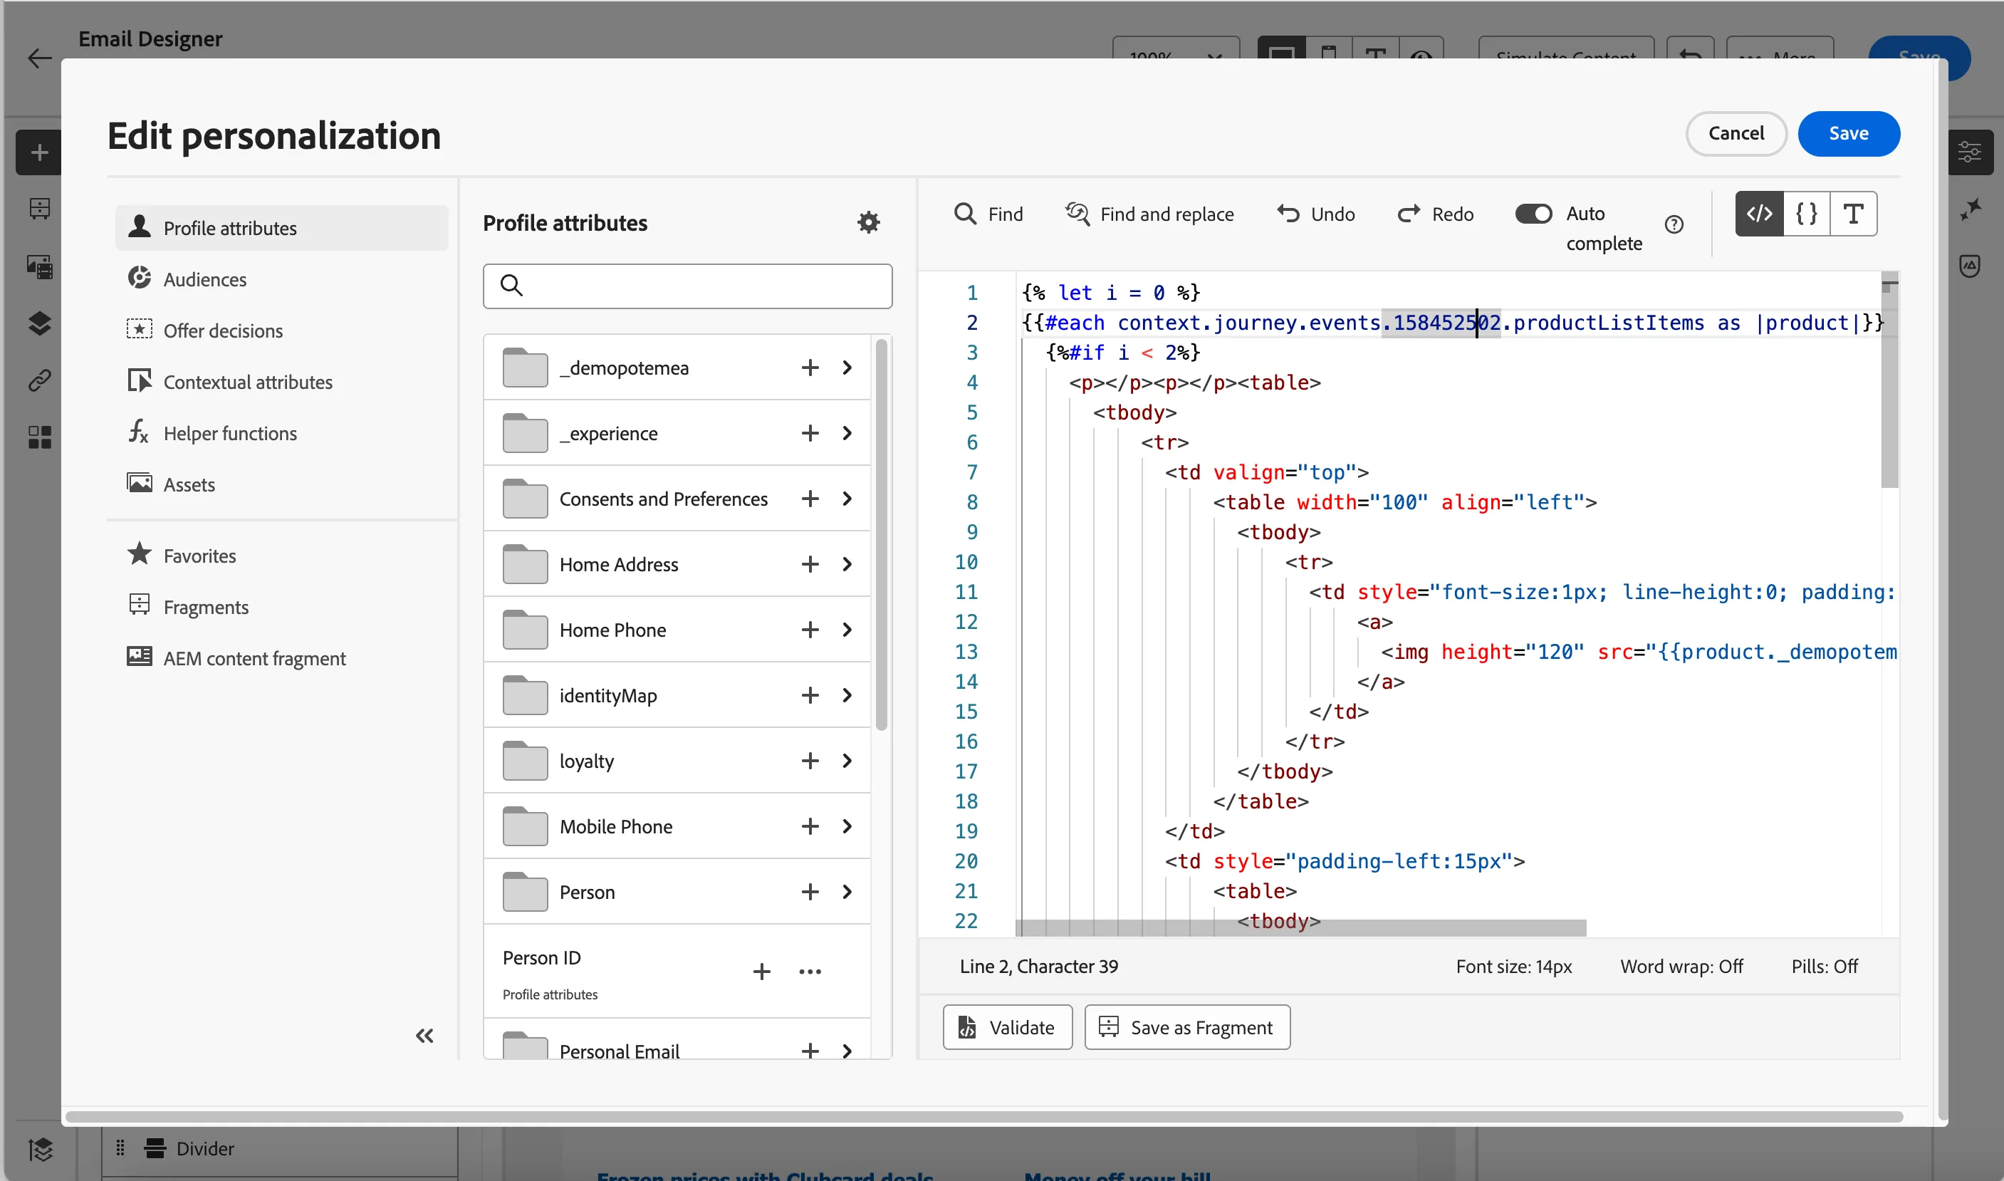Viewport: 2004px width, 1181px height.
Task: Open Find and replace tool
Action: 1149,214
